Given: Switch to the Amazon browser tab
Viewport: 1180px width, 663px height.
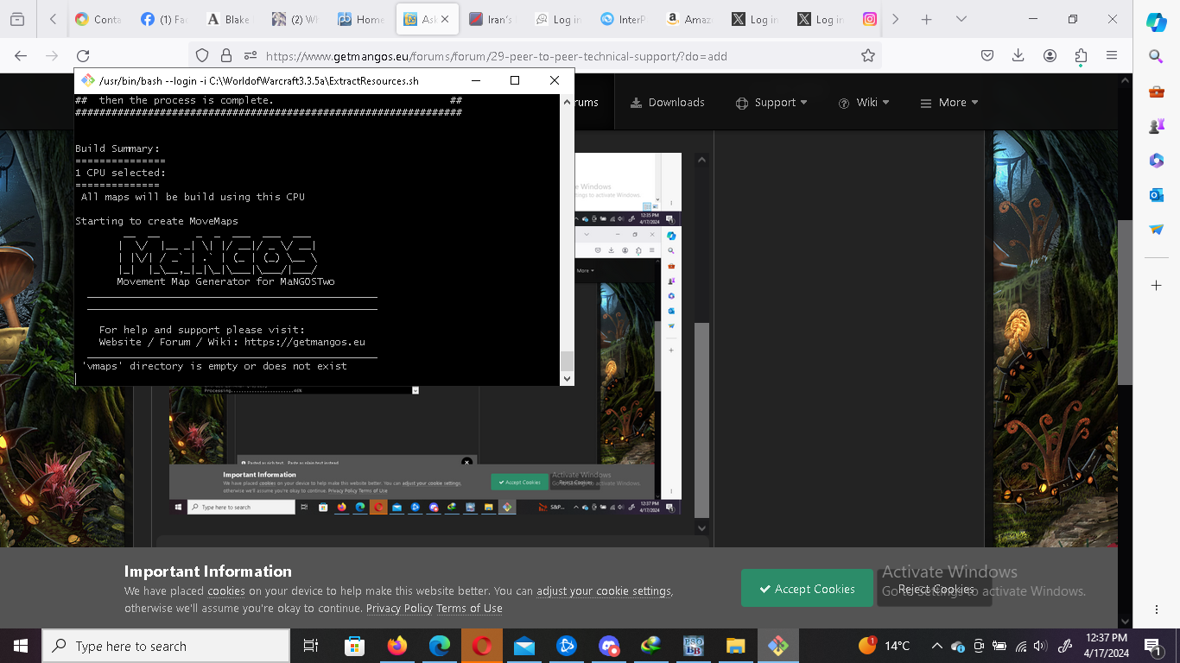Looking at the screenshot, I should pos(688,19).
